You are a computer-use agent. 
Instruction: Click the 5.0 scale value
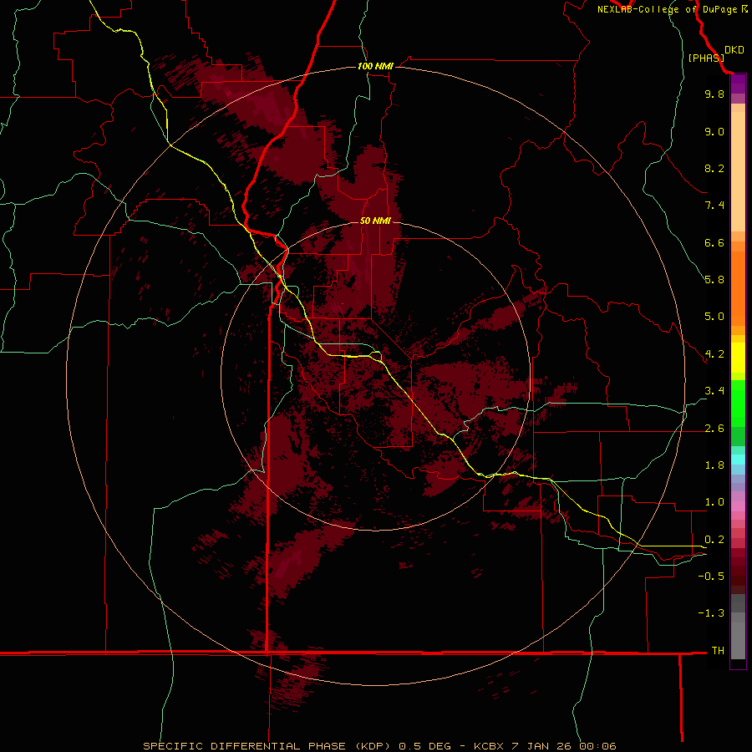tap(714, 317)
